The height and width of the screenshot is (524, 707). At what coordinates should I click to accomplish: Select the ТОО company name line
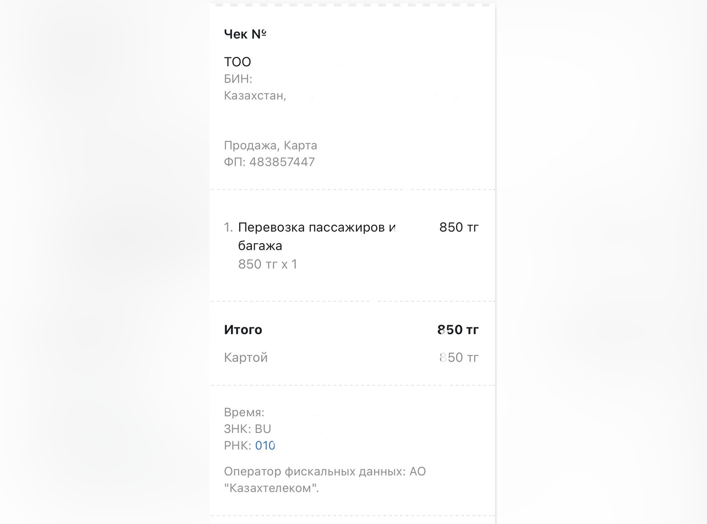pos(237,62)
